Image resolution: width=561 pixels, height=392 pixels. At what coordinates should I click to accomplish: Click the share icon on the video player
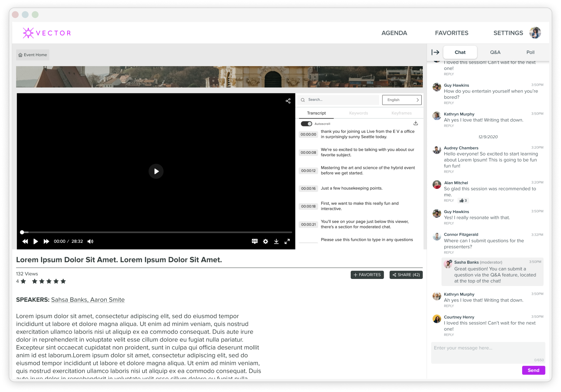pos(288,101)
